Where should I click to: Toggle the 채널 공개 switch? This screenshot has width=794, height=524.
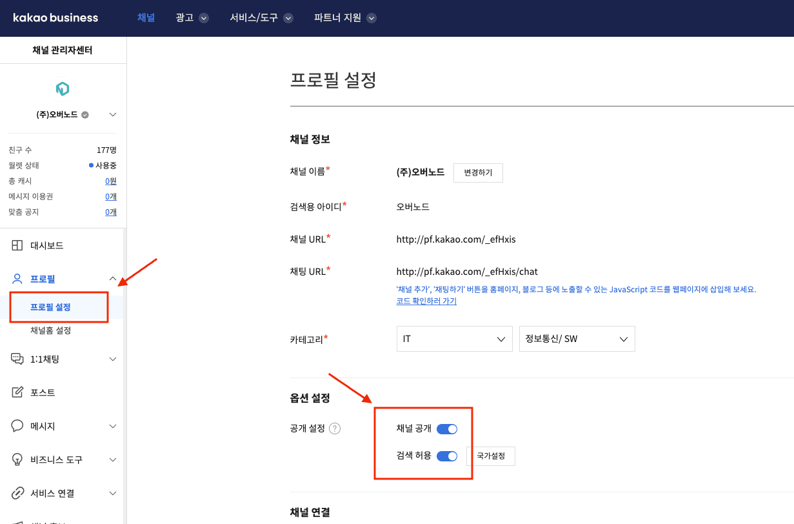(x=447, y=429)
